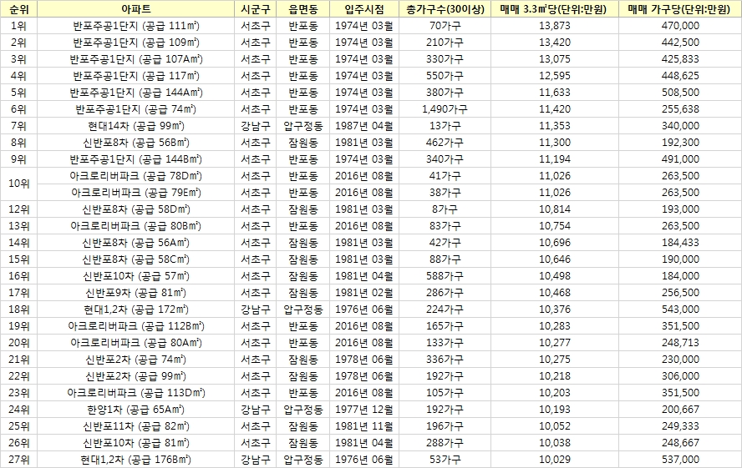Select the 반포주공1단지 (공급 111㎡) cell

136,26
